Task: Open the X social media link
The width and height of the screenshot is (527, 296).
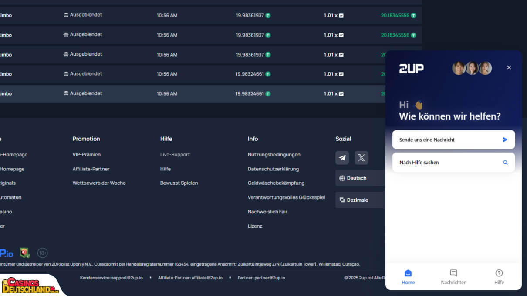Action: click(361, 158)
